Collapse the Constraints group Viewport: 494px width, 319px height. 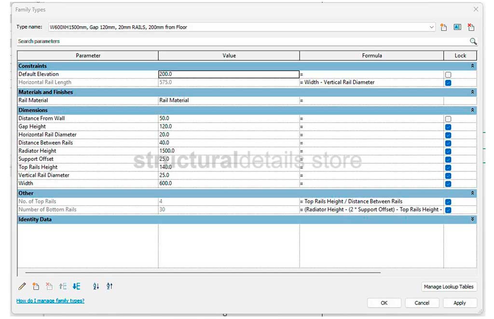click(x=472, y=66)
